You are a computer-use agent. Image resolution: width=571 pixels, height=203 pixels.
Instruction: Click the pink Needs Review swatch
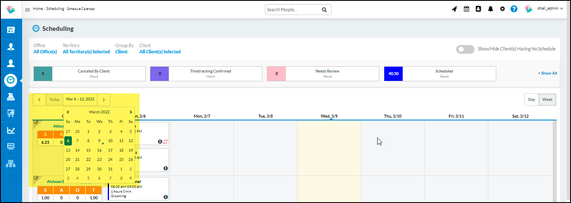coord(277,74)
